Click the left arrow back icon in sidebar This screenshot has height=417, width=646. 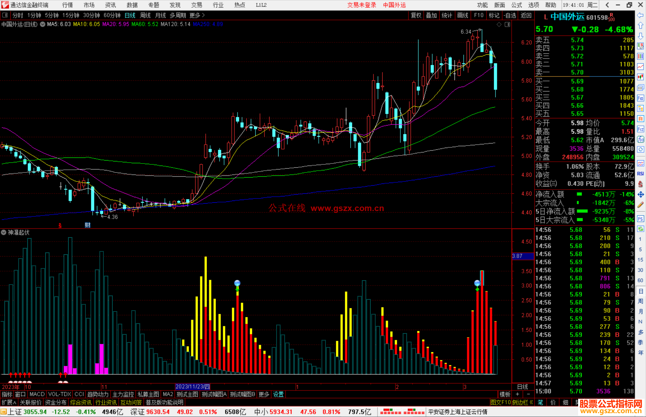coord(640,15)
